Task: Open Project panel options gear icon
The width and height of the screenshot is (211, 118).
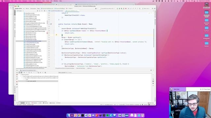Action: [45, 11]
